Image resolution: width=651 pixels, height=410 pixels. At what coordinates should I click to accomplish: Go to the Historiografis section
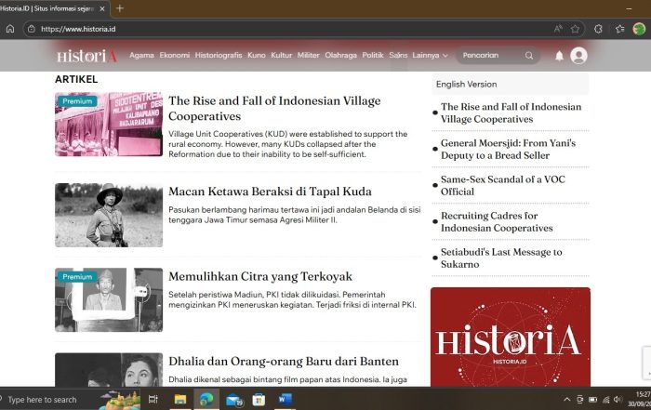[x=219, y=56]
